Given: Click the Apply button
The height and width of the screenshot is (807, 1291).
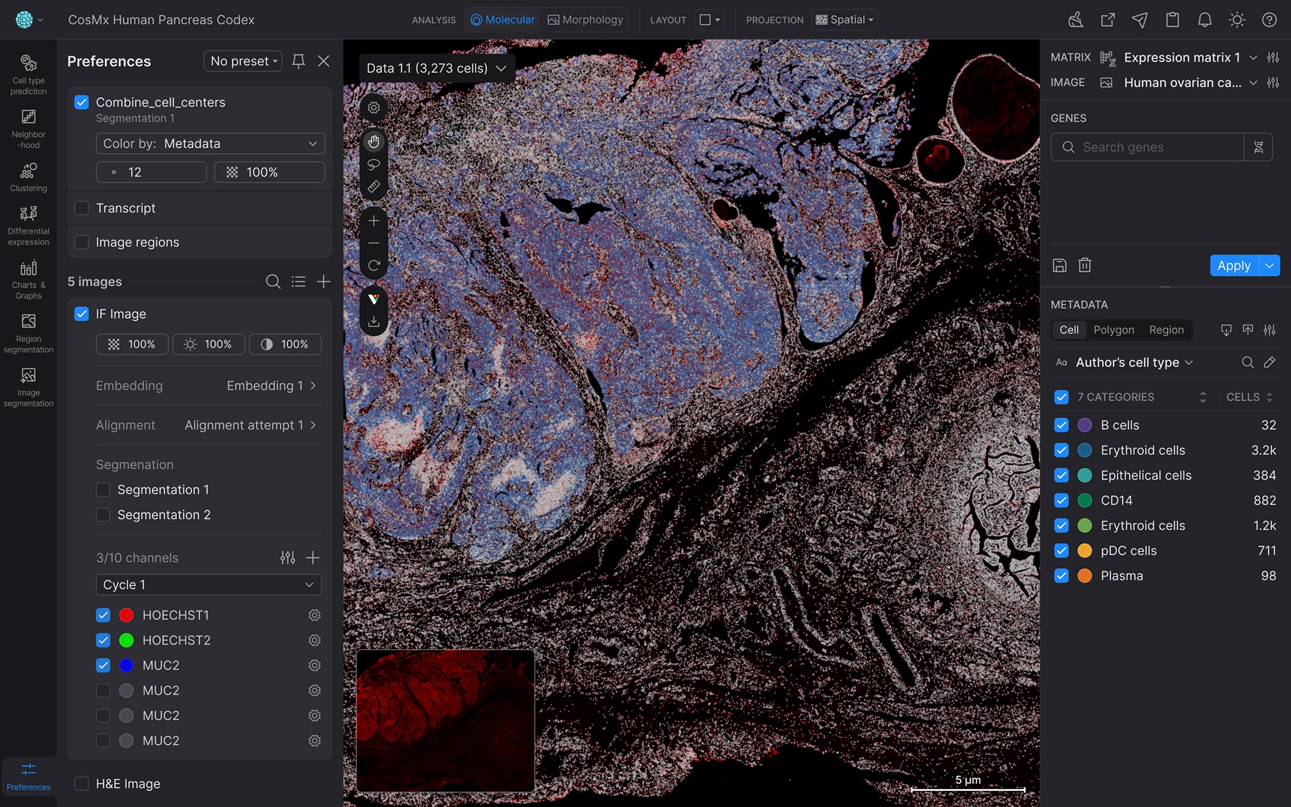Looking at the screenshot, I should 1234,265.
